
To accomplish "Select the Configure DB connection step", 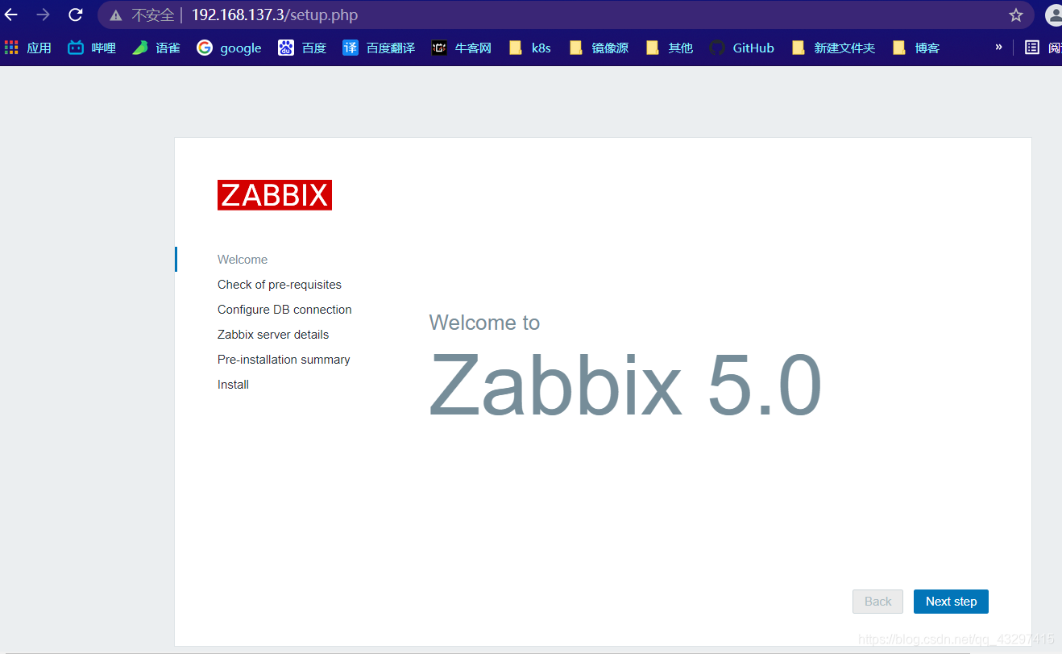I will pyautogui.click(x=284, y=309).
